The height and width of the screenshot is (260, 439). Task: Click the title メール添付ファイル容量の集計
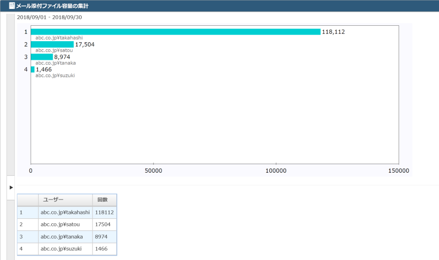(52, 6)
